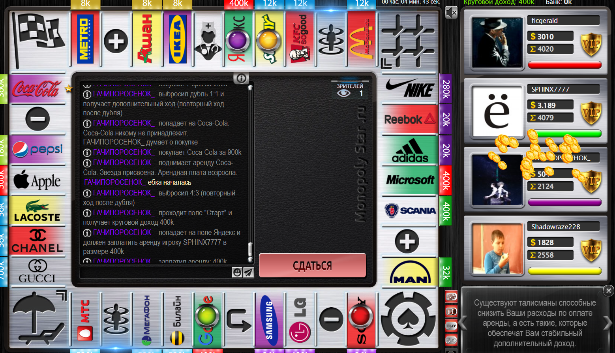Open Shadowraze228's player avatar
Screen dimensions: 615x353
point(497,249)
